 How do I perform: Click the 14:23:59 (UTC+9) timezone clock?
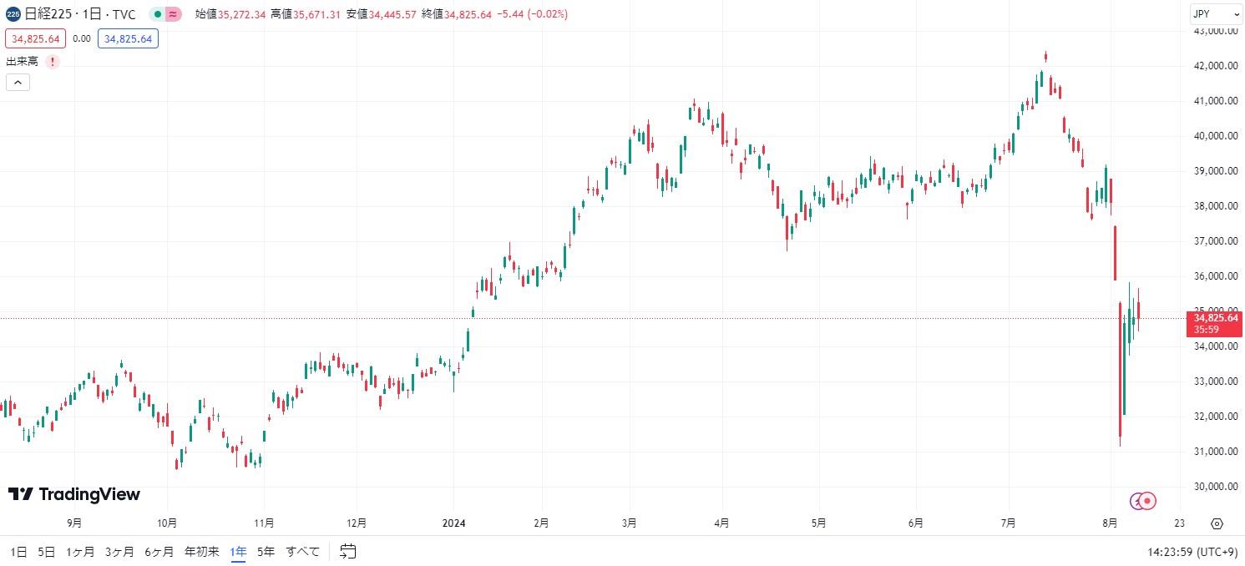click(x=1192, y=552)
